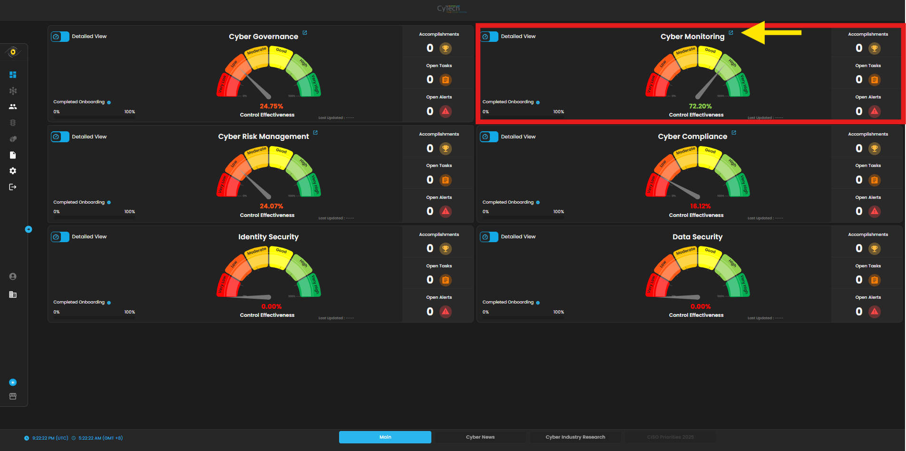Click the marketplace store icon in sidebar
Image resolution: width=906 pixels, height=451 pixels.
tap(13, 396)
